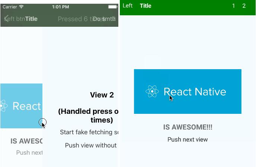The image size is (256, 167).
Task: Click the 'IS AWESOME!!!' text on Android
Action: (x=188, y=127)
